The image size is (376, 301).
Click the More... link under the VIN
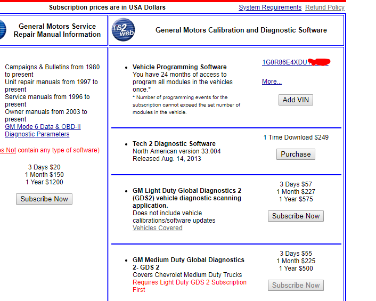272,82
